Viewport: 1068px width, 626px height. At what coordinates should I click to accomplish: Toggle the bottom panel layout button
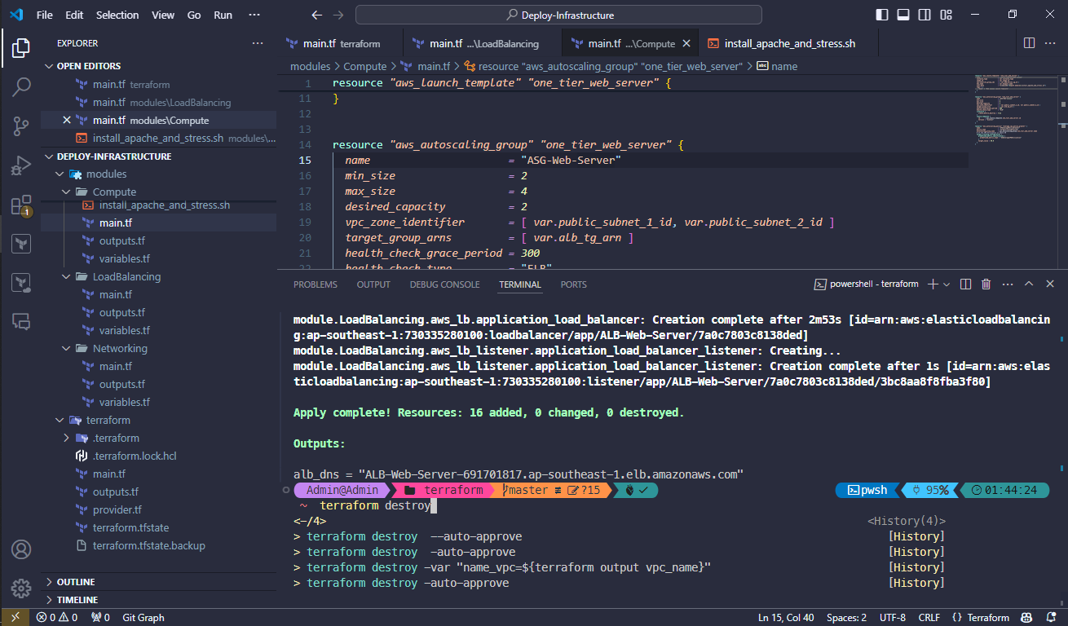903,15
